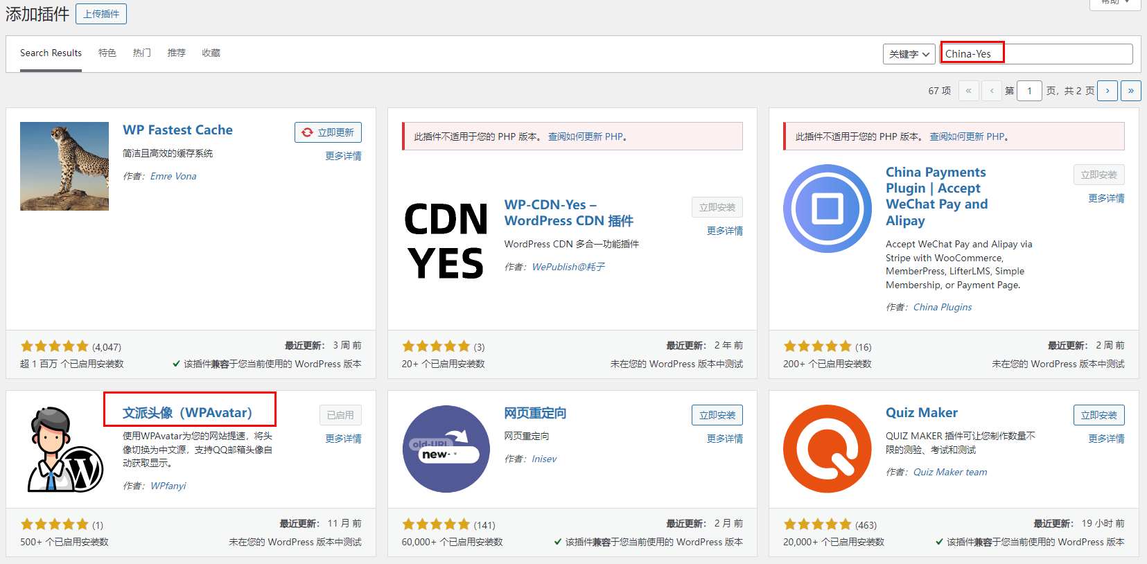Switch to the Search Results tab
The image size is (1147, 564).
pyautogui.click(x=51, y=53)
